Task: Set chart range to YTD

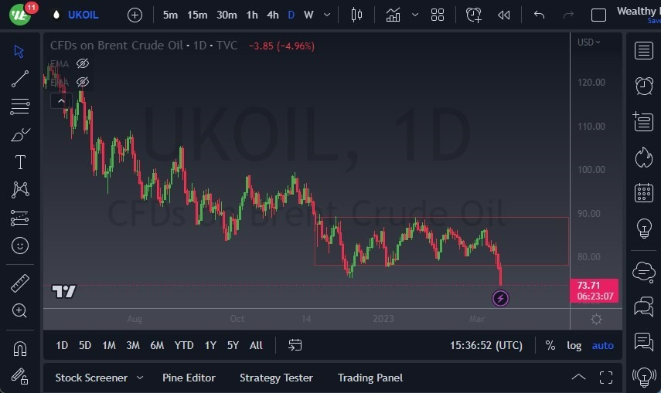Action: (184, 345)
